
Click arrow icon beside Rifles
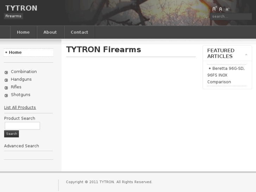pos(6,88)
